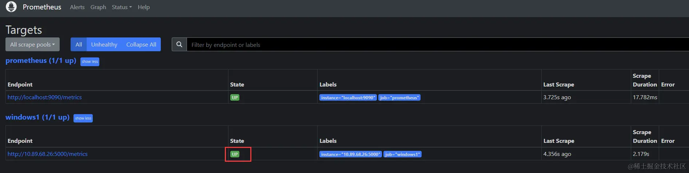Click the search magnifier icon

pyautogui.click(x=179, y=44)
